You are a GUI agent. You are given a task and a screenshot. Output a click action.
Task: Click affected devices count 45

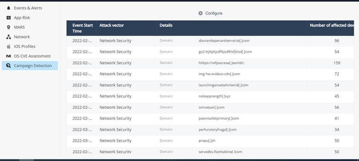tap(336, 96)
